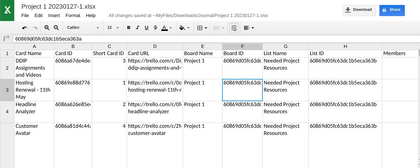
Task: Select the Customer Avatar cell
Action: point(34,145)
